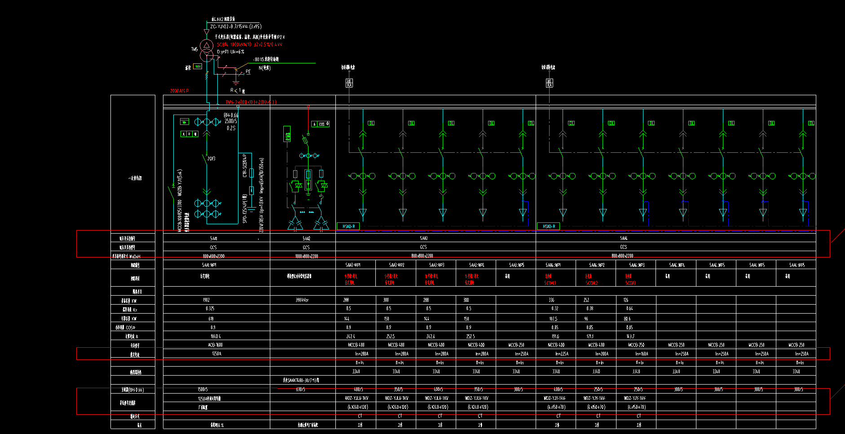Select the red 2000A/4P label

(179, 91)
